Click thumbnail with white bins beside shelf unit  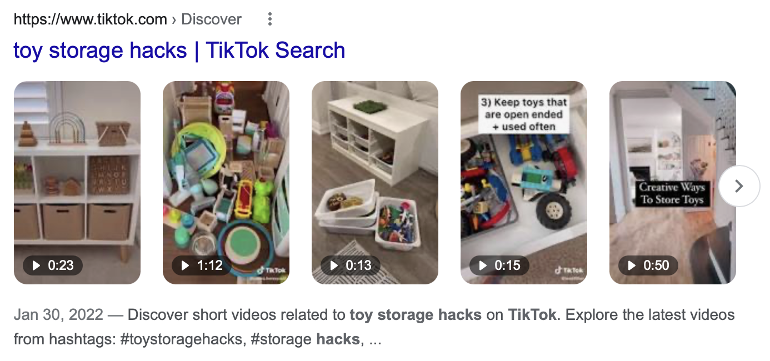pos(375,183)
